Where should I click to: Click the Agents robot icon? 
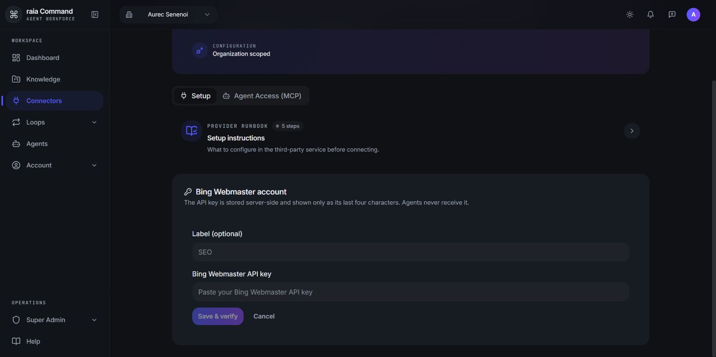click(16, 144)
